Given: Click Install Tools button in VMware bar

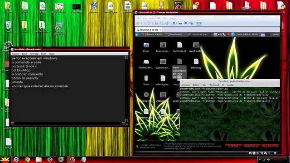Looking at the screenshot, I should pyautogui.click(x=233, y=146).
